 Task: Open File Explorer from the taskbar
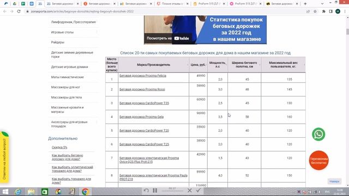click(31, 192)
